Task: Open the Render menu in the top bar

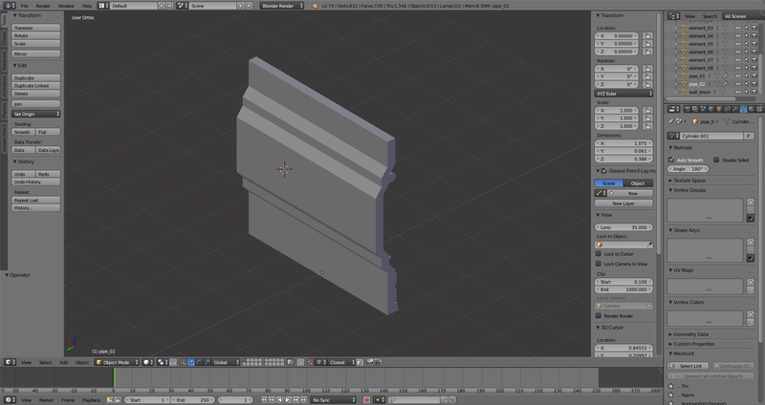Action: coord(43,6)
